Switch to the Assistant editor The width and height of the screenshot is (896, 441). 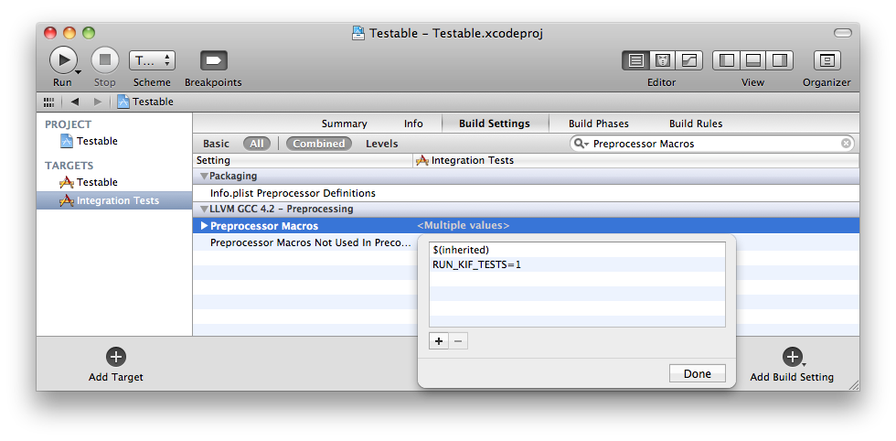(x=662, y=60)
